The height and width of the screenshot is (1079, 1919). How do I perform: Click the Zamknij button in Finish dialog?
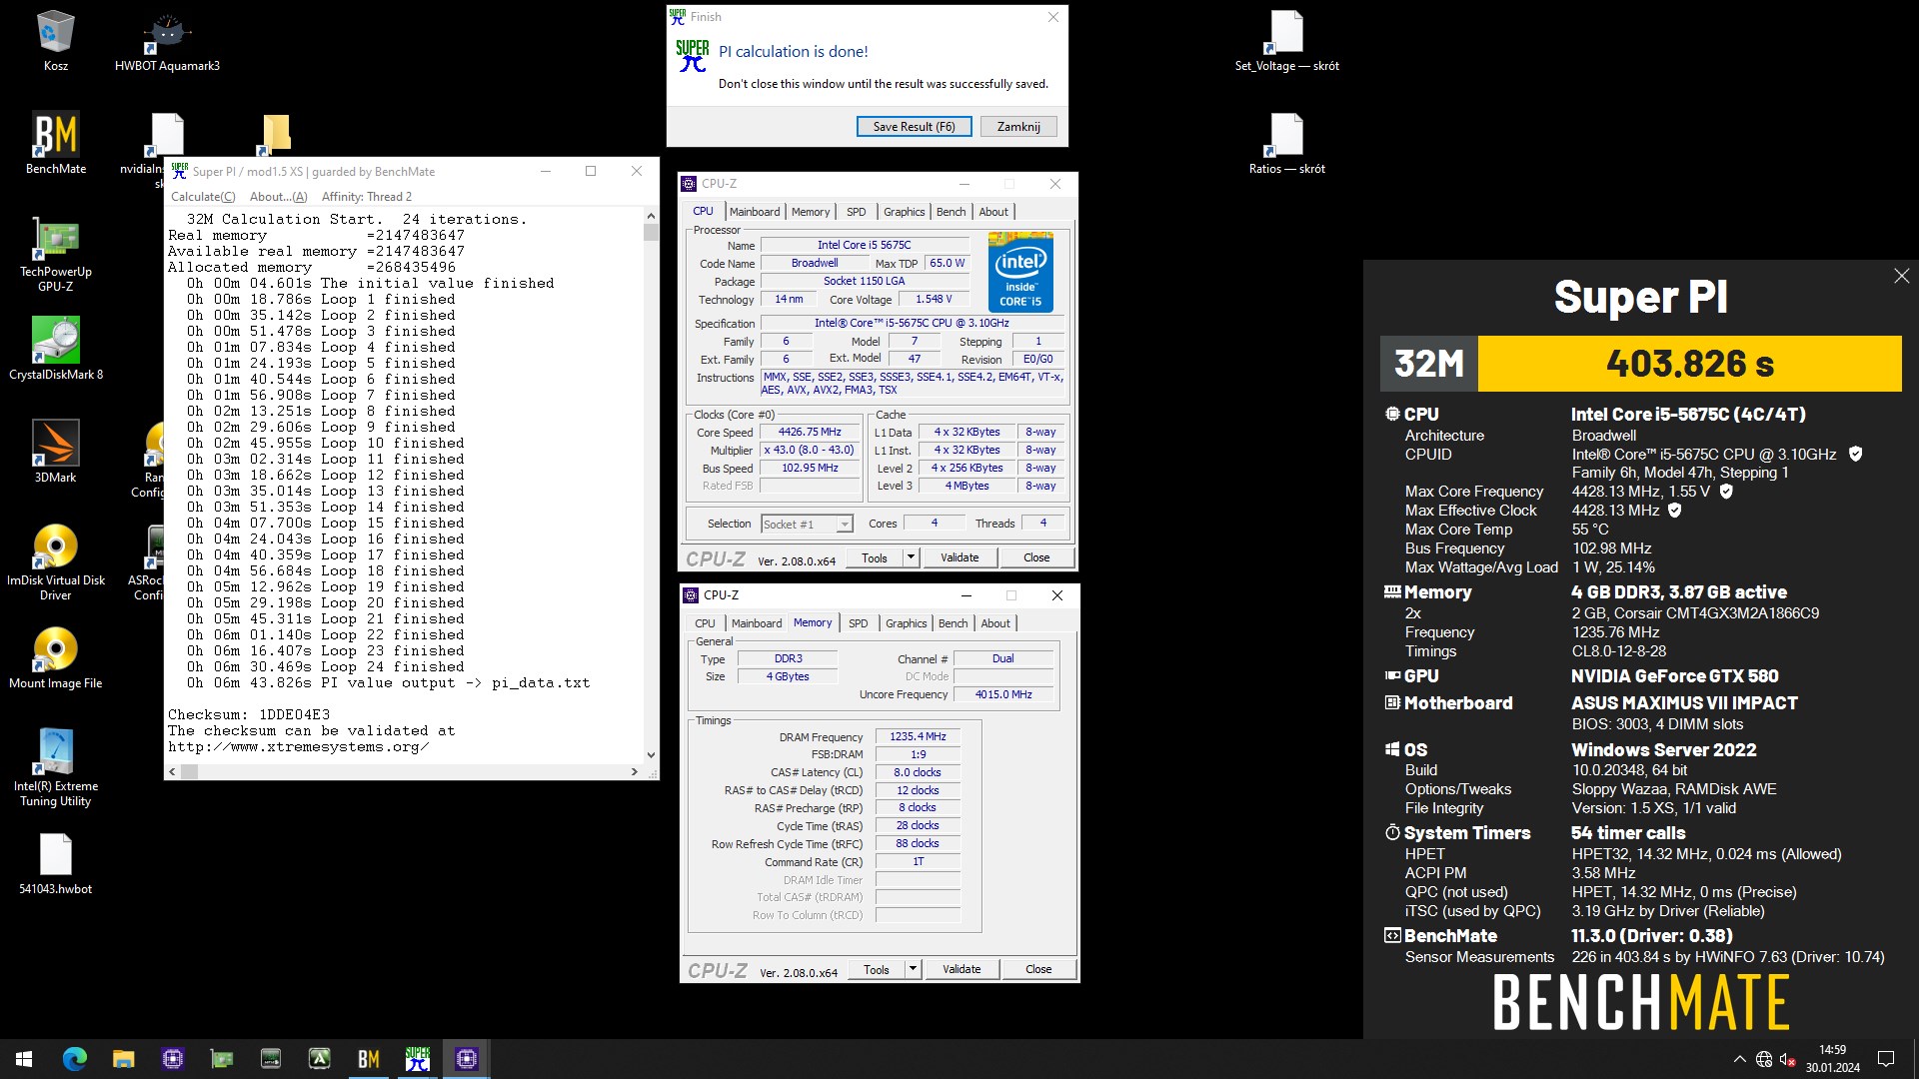1017,127
